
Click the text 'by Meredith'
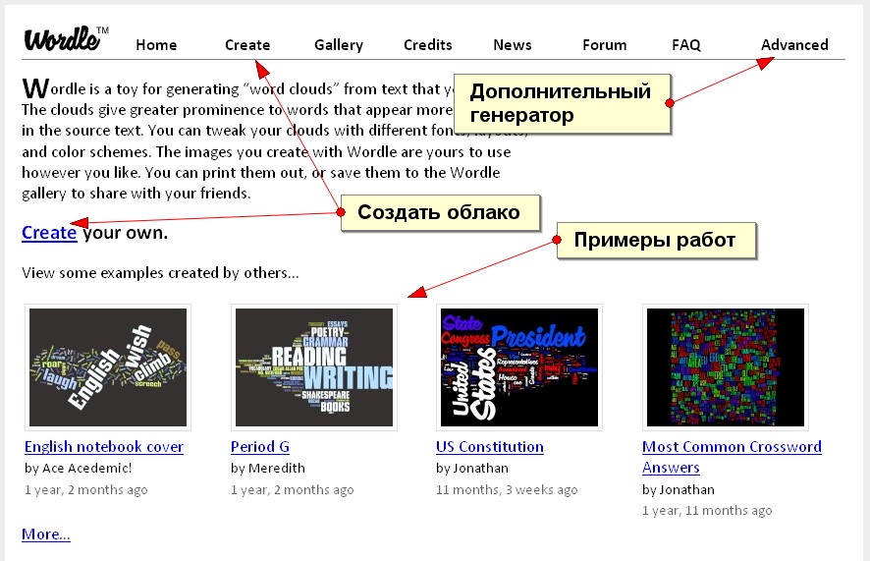point(268,469)
